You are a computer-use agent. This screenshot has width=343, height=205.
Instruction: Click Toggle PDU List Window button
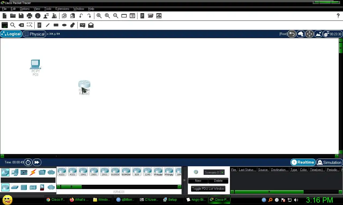point(208,189)
